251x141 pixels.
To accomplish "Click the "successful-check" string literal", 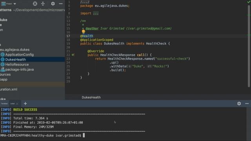I will 172,59.
